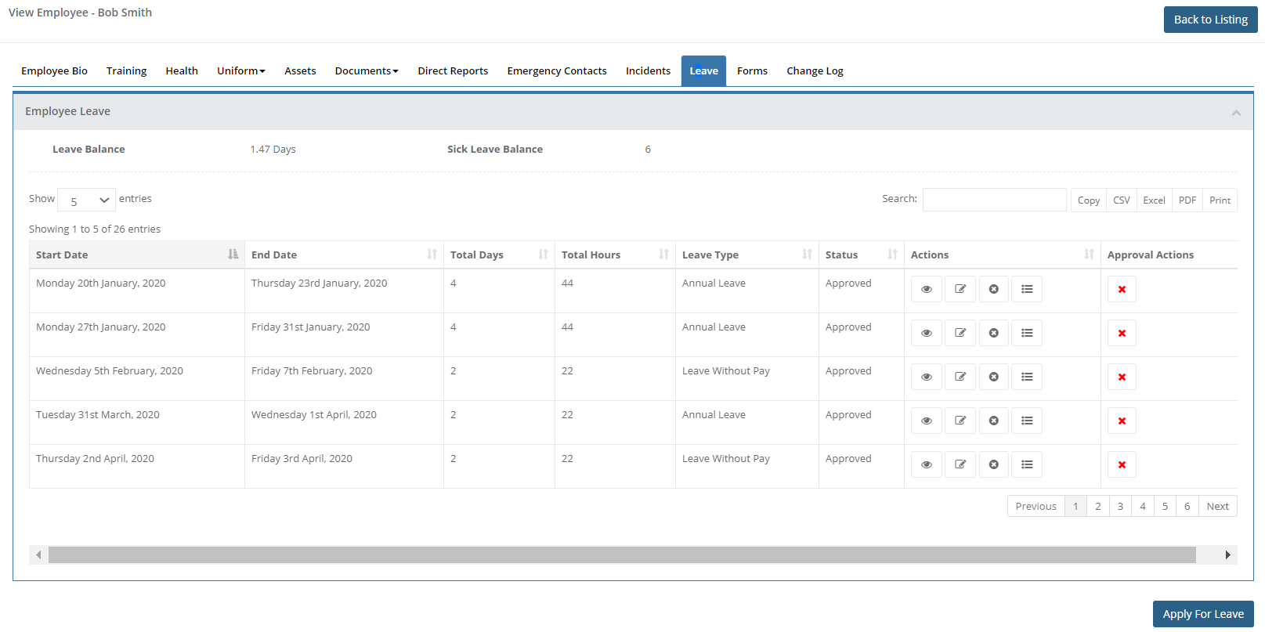View the Change Log tab
Image resolution: width=1265 pixels, height=632 pixels.
point(815,70)
